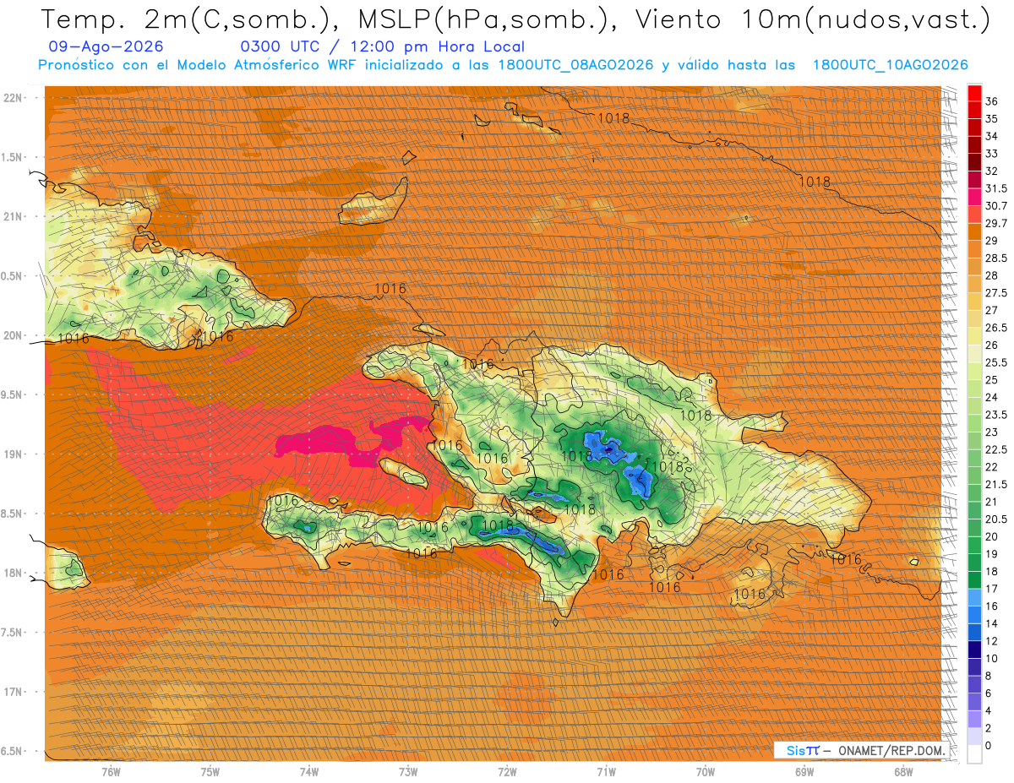Click the '71W' longitude axis label
Image resolution: width=1014 pixels, height=783 pixels.
click(606, 772)
